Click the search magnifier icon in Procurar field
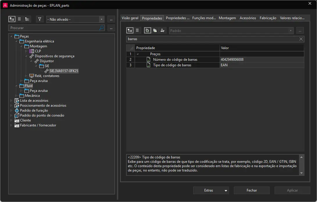 [101, 28]
